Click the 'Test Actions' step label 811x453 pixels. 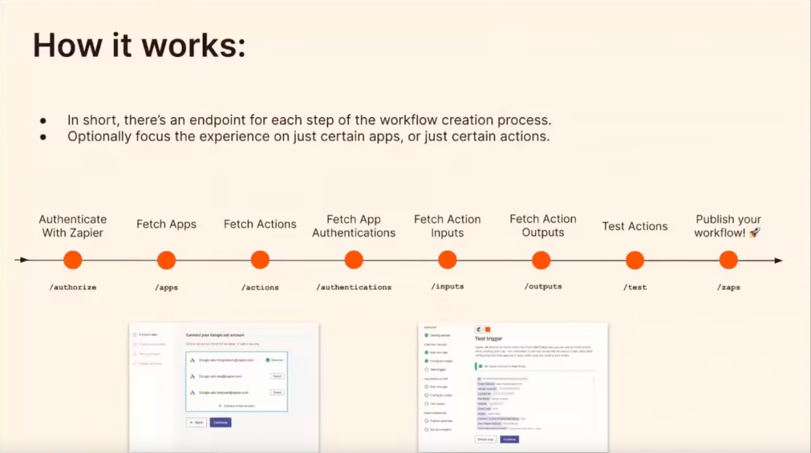point(635,226)
